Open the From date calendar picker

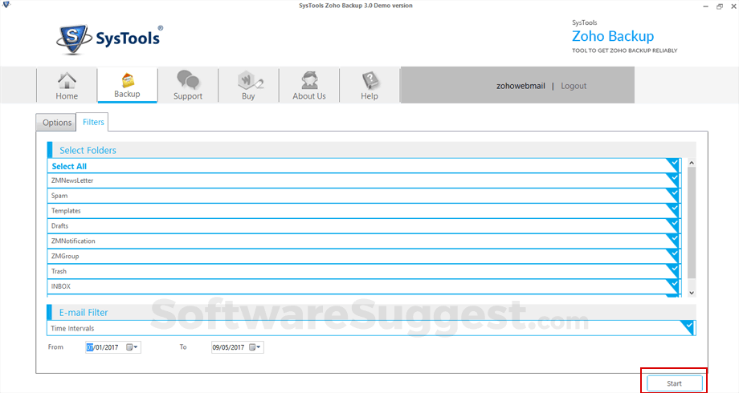pyautogui.click(x=132, y=347)
